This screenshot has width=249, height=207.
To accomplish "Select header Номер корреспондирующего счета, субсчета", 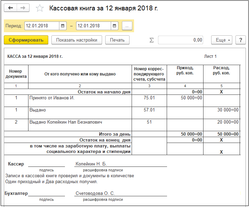I will point(149,74).
